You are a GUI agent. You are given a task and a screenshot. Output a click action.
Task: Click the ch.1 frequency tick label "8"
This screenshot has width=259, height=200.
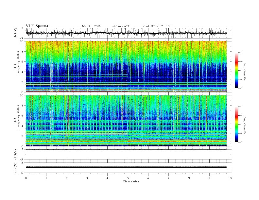point(23,52)
